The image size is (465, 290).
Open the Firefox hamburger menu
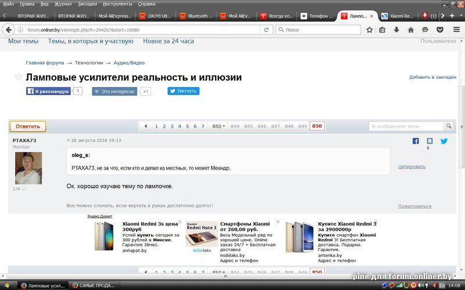(x=456, y=30)
